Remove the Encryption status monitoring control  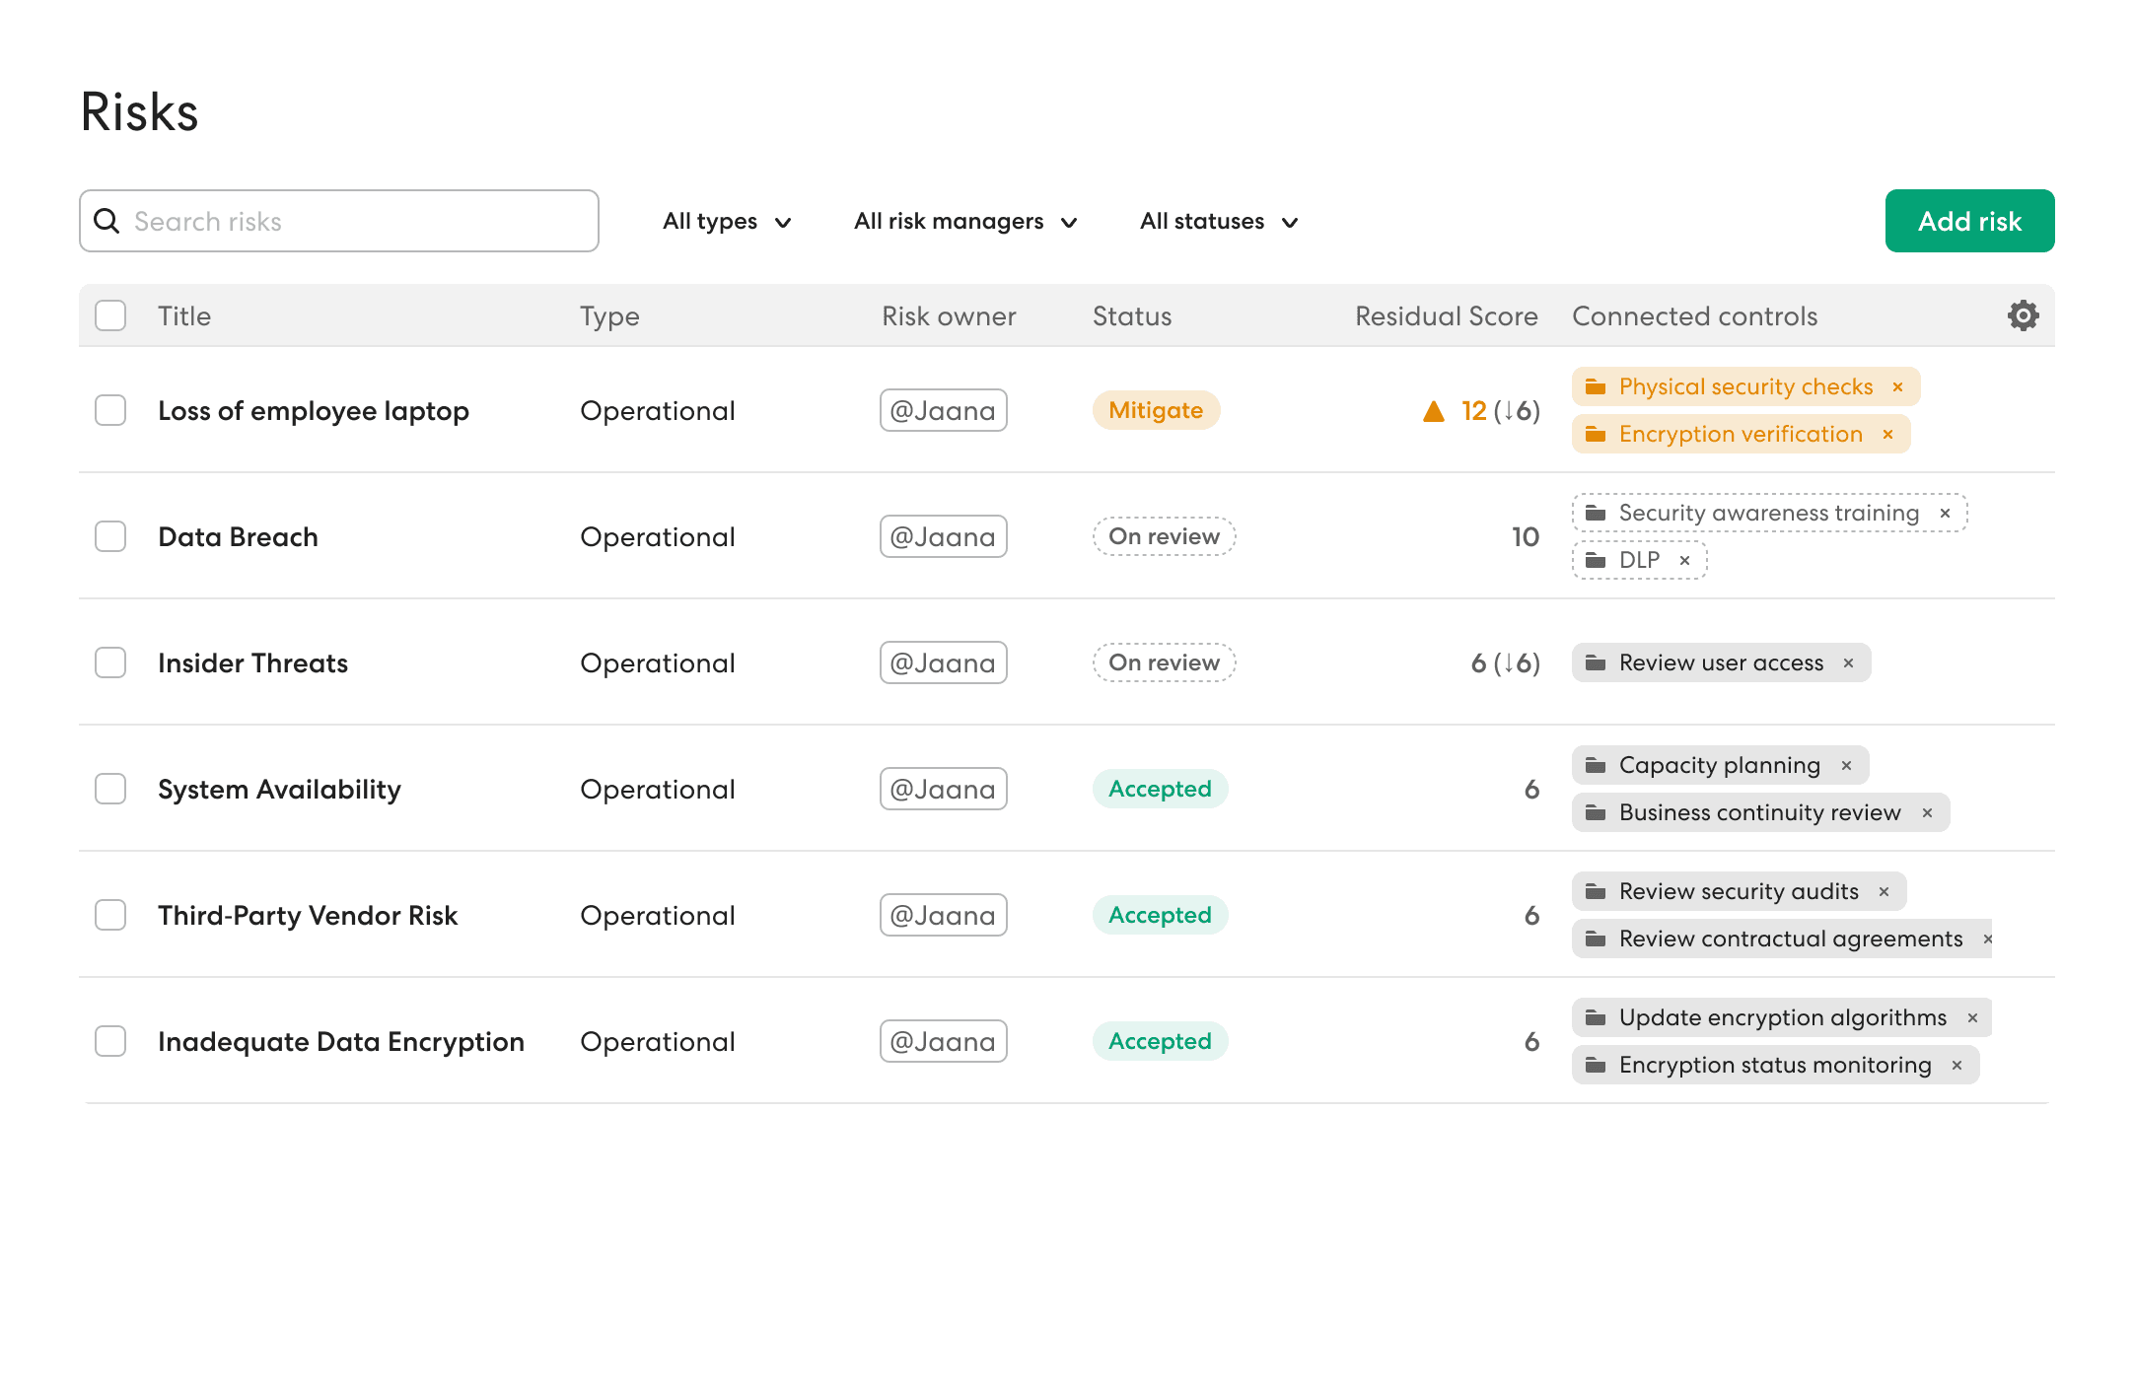pos(1956,1065)
